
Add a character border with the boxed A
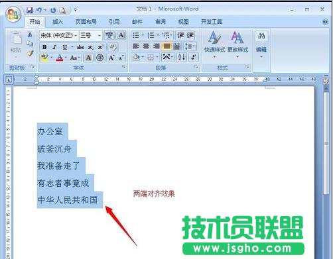click(x=121, y=35)
